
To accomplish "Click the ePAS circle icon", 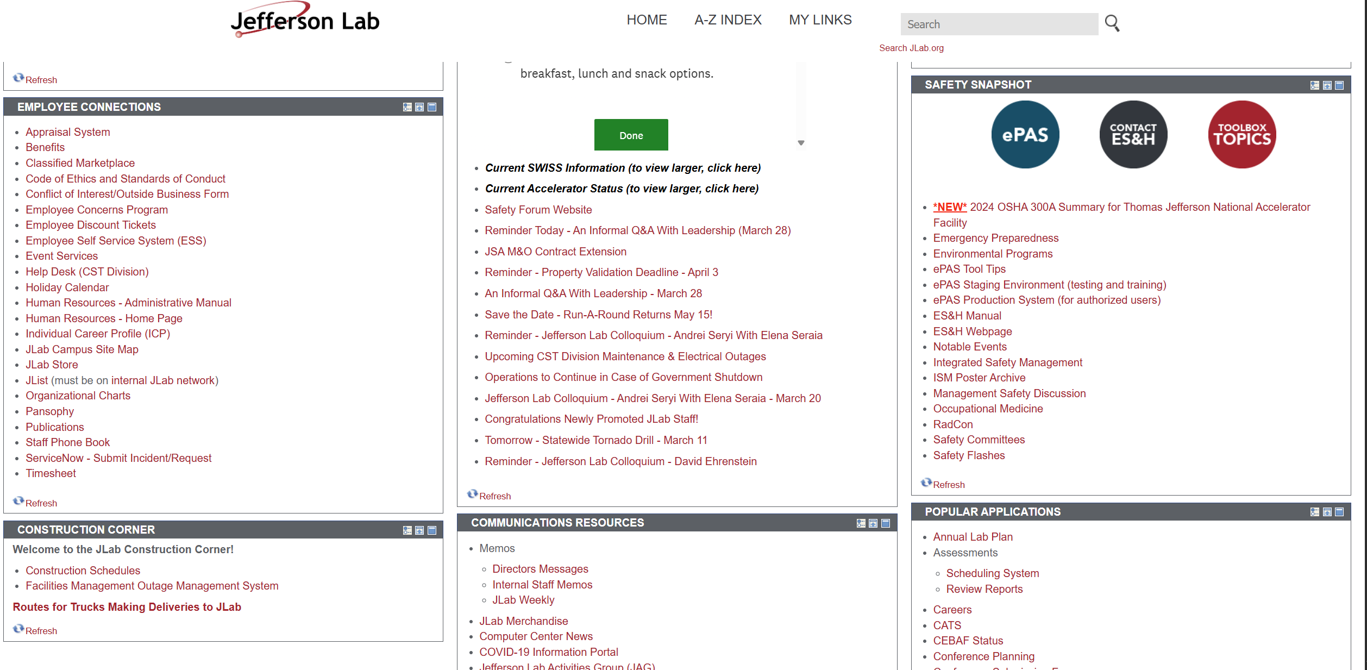I will (x=1025, y=134).
